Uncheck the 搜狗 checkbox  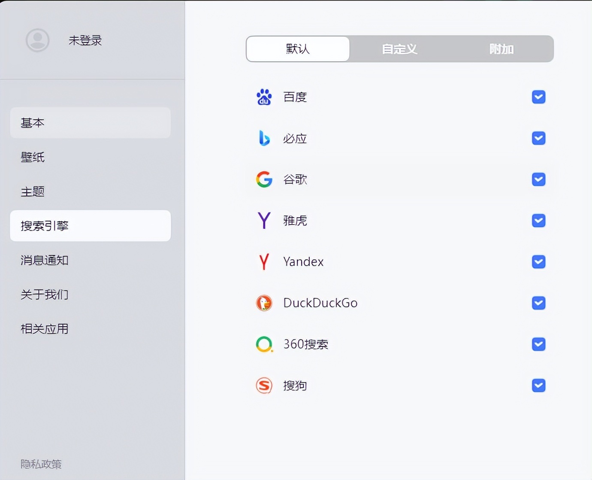538,386
